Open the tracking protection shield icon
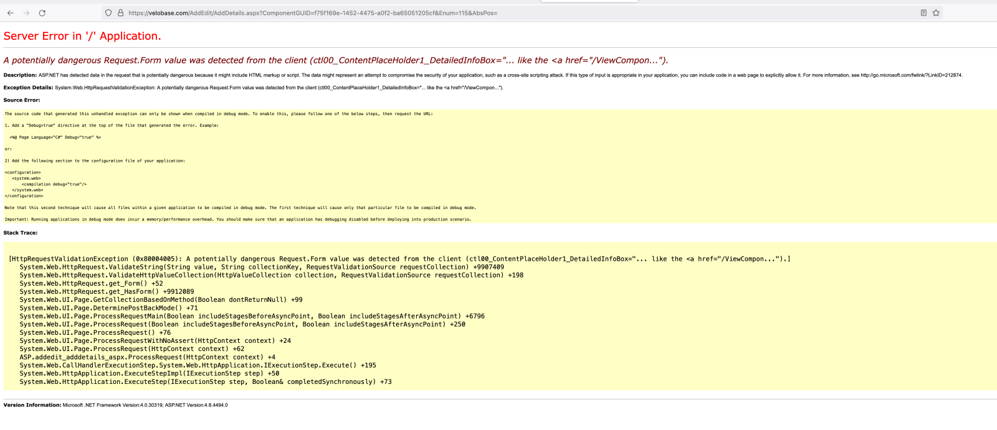This screenshot has height=430, width=997. pos(108,12)
